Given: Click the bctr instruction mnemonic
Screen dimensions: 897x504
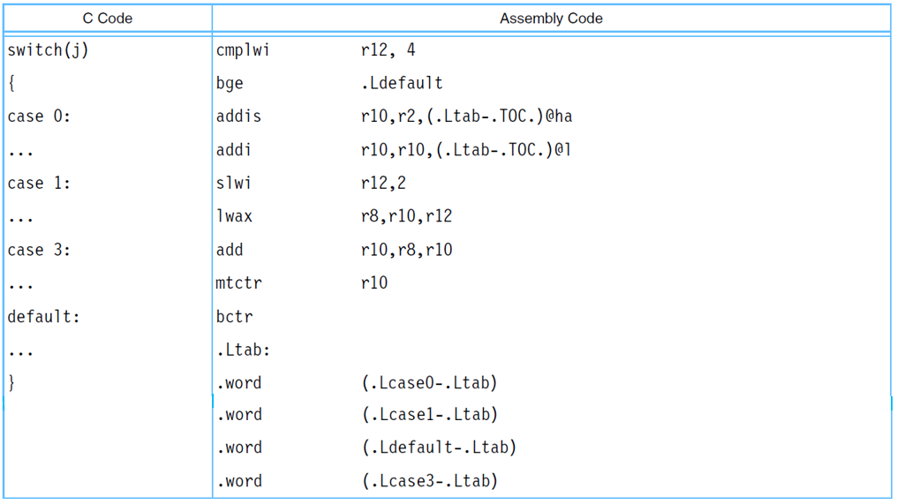Looking at the screenshot, I should [x=234, y=317].
